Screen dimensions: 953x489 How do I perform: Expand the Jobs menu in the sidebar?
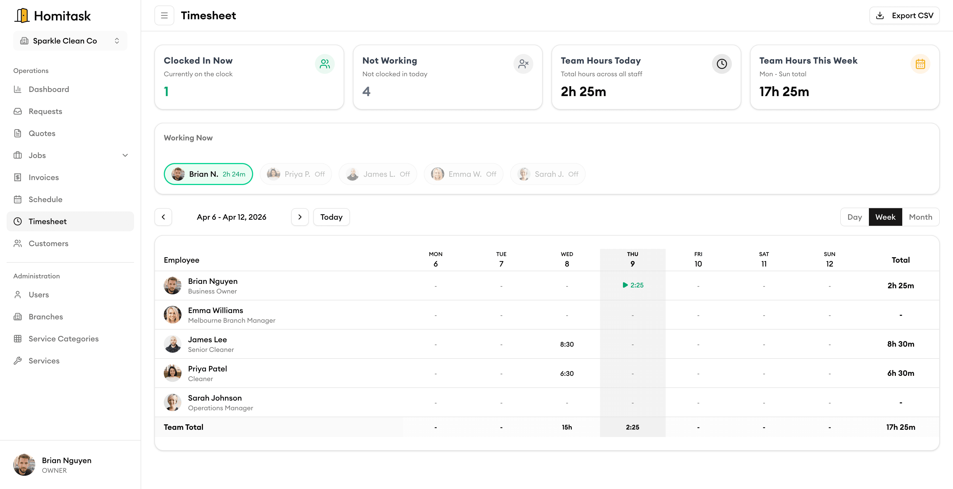pyautogui.click(x=125, y=155)
